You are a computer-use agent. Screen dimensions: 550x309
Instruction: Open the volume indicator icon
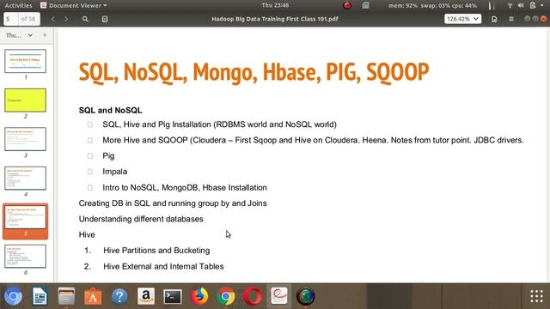coord(521,5)
